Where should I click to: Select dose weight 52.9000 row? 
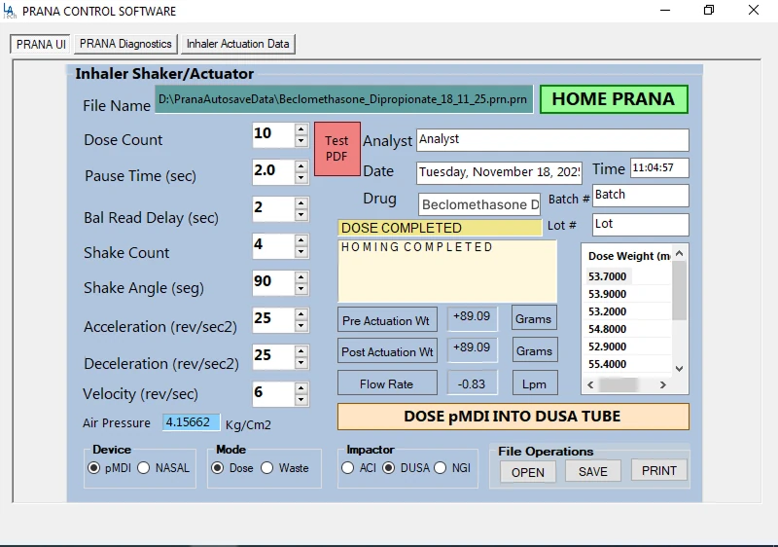(628, 346)
